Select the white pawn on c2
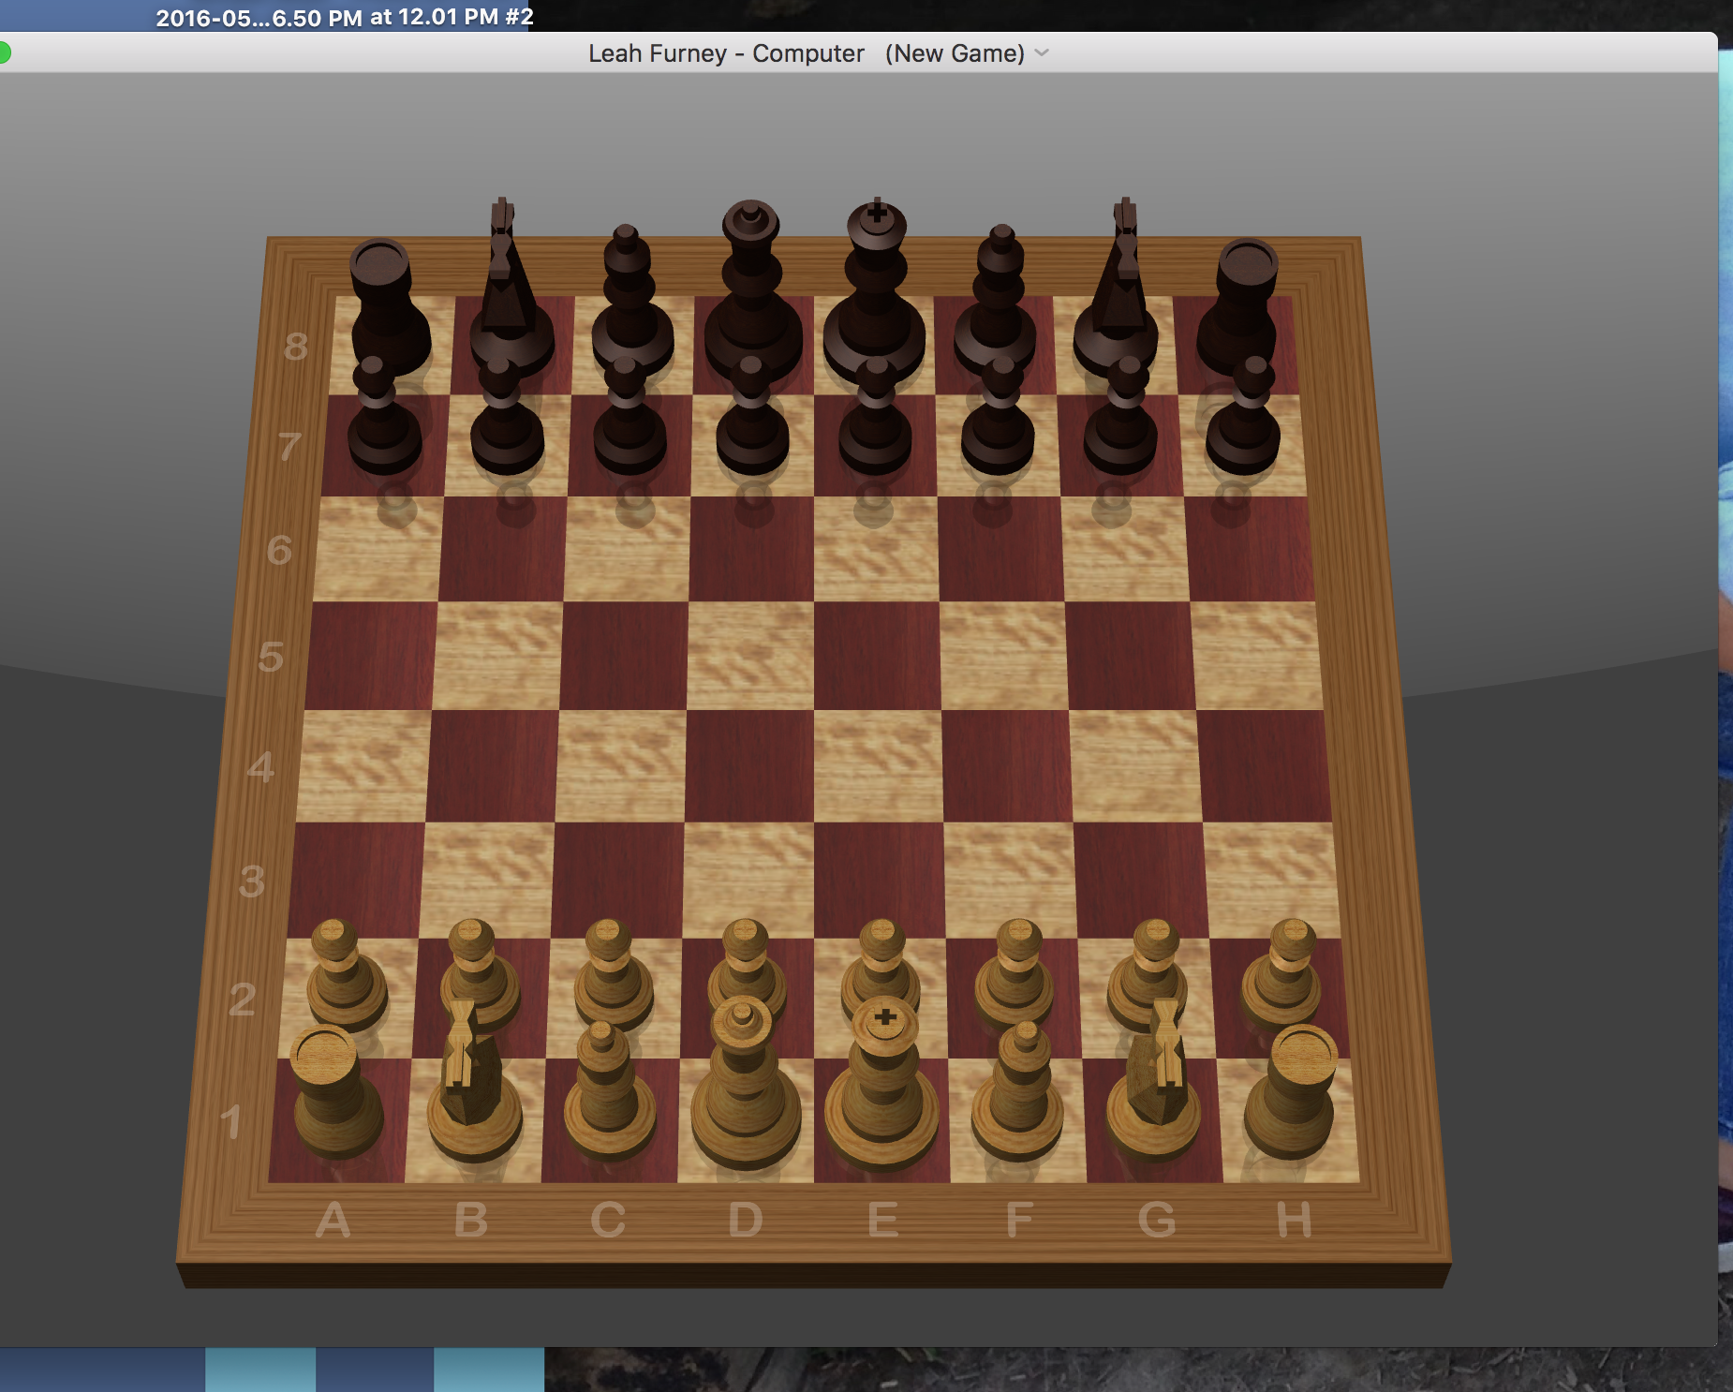The image size is (1733, 1392). tap(613, 974)
